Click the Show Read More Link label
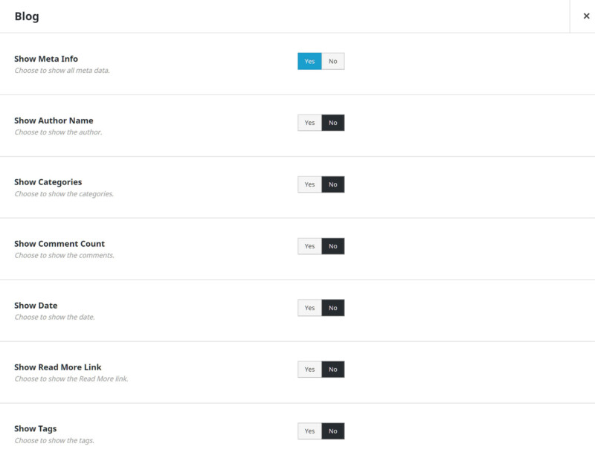This screenshot has width=595, height=464. tap(58, 367)
